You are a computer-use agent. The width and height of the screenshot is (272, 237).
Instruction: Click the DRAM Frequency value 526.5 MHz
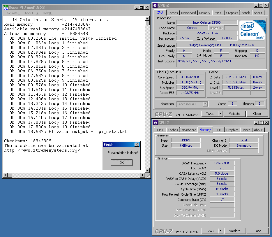click(x=222, y=163)
